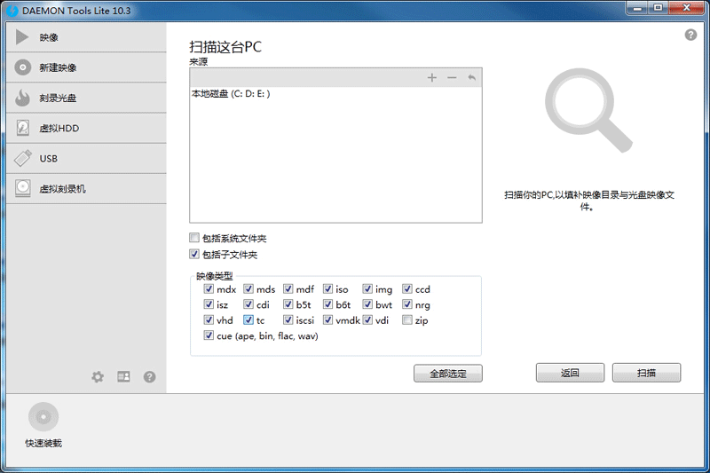Toggle the mdx image type checkbox

tap(209, 288)
